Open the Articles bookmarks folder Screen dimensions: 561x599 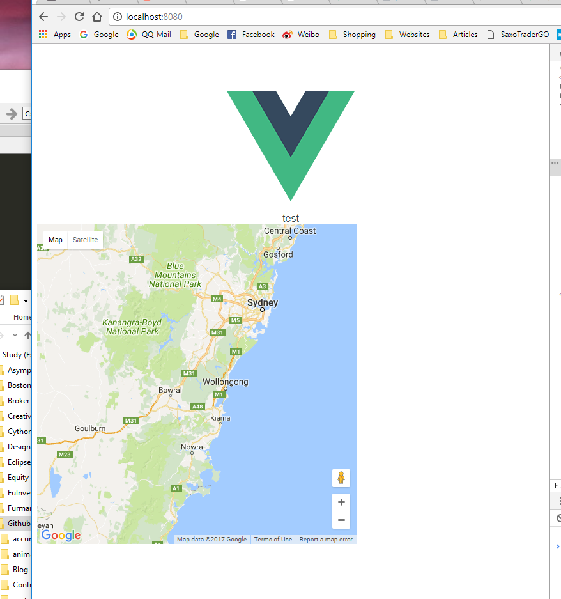pos(458,35)
